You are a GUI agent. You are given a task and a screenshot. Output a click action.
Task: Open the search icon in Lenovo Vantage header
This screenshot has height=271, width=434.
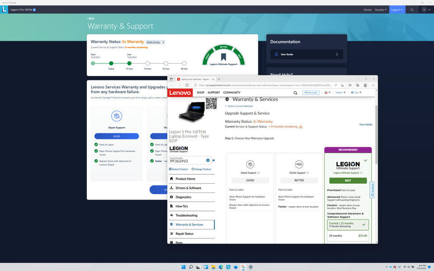coord(412,9)
